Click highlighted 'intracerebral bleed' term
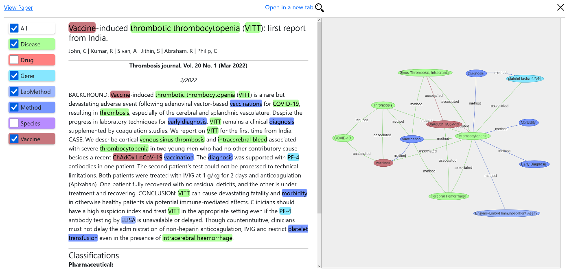Screen dimensions: 567x272 point(243,139)
